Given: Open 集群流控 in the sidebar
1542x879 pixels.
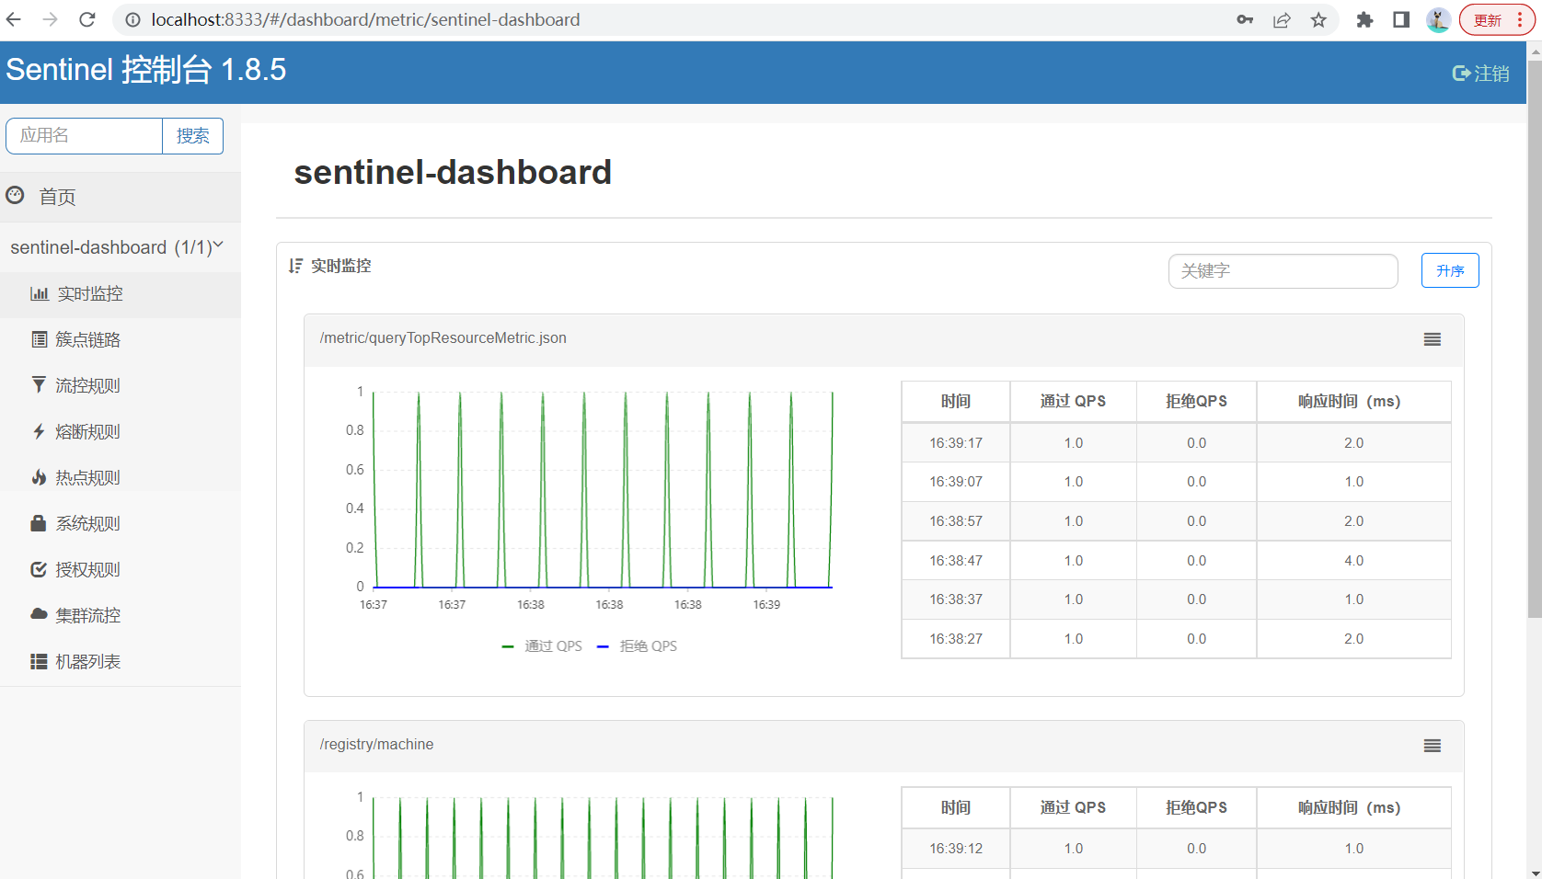Looking at the screenshot, I should point(121,616).
